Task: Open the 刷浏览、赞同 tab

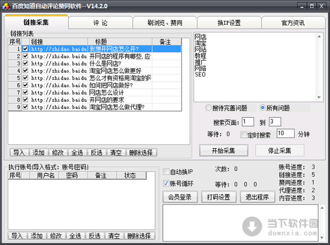Action: click(165, 23)
